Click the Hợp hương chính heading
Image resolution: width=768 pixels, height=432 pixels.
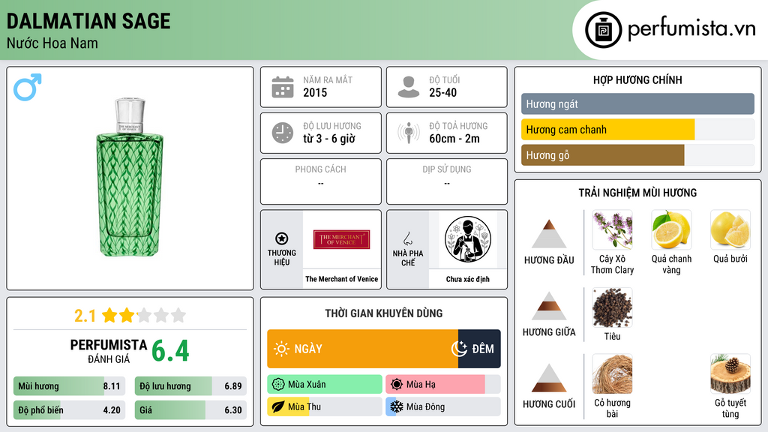click(637, 79)
